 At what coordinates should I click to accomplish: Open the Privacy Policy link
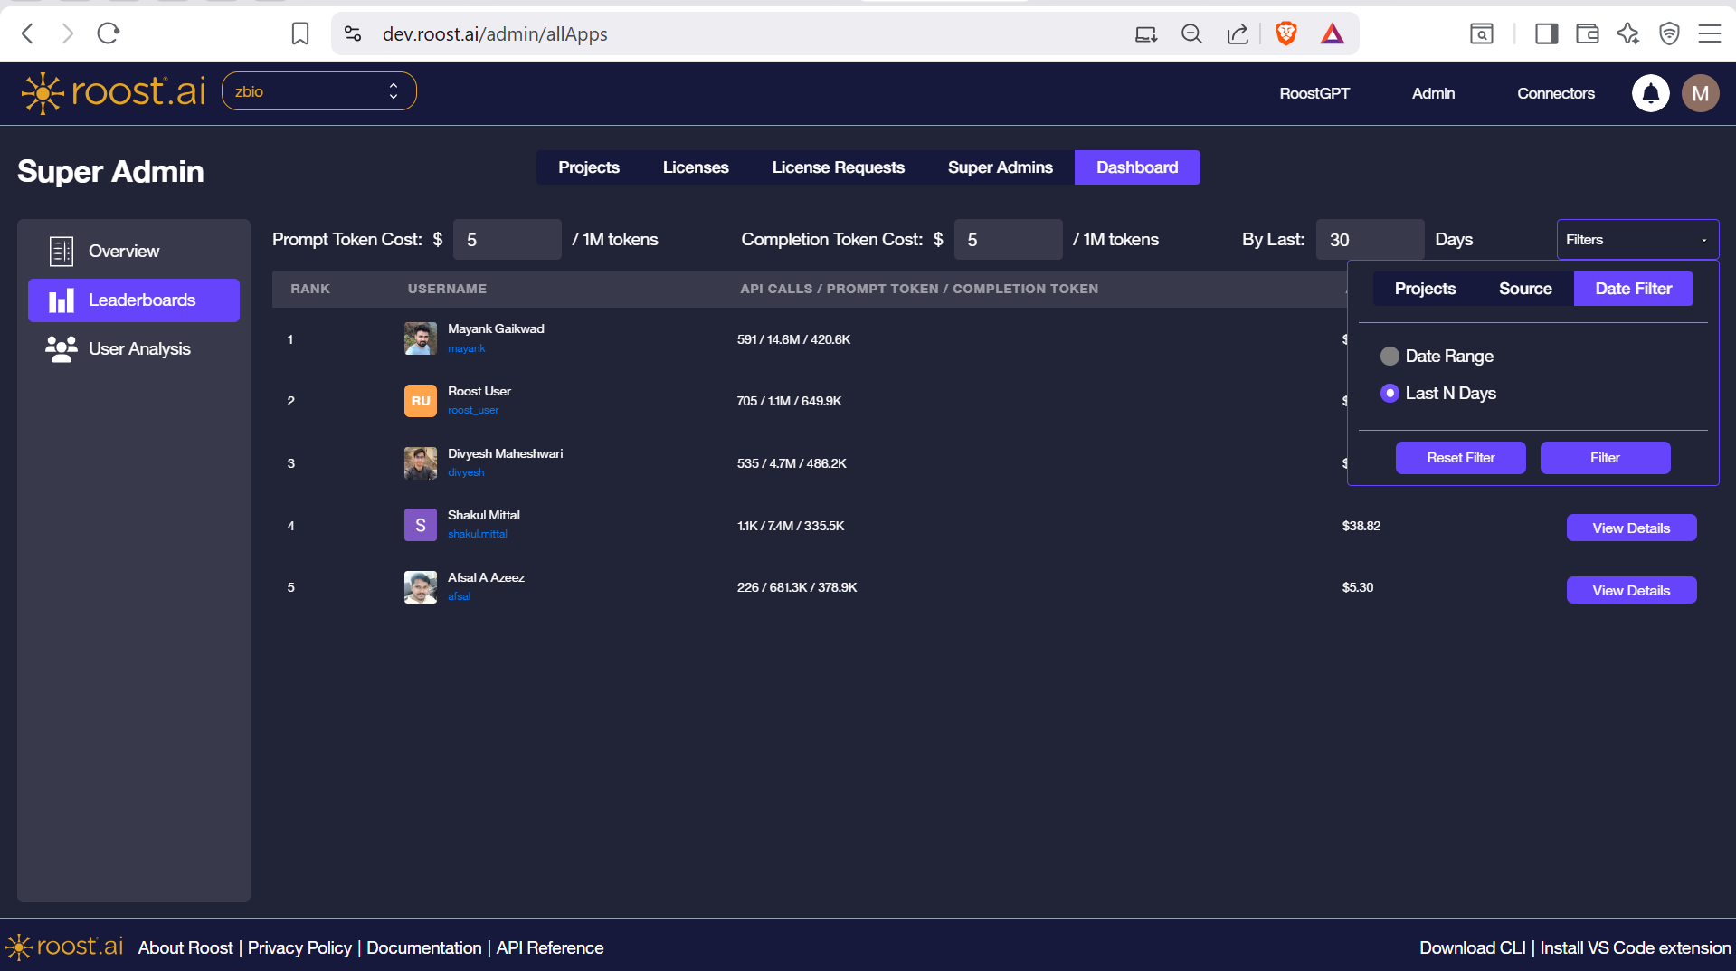299,947
